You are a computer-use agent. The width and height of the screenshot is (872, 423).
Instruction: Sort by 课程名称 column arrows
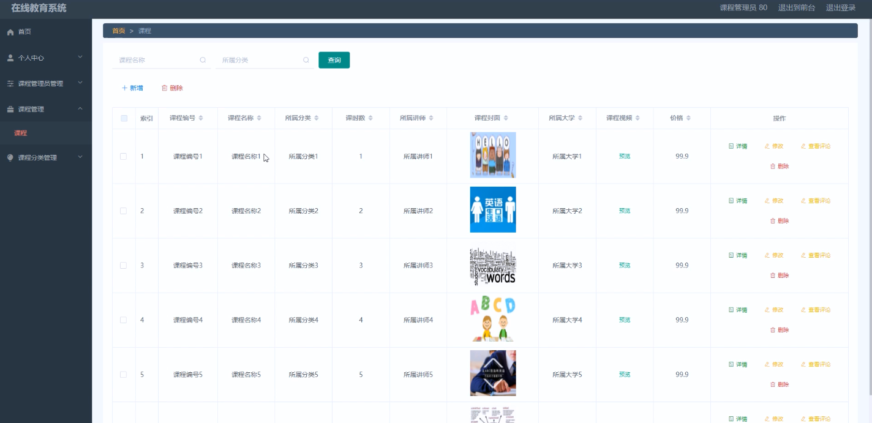[x=259, y=118]
